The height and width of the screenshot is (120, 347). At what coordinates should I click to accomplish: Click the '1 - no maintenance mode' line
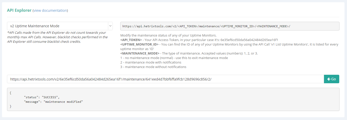coord(174,58)
